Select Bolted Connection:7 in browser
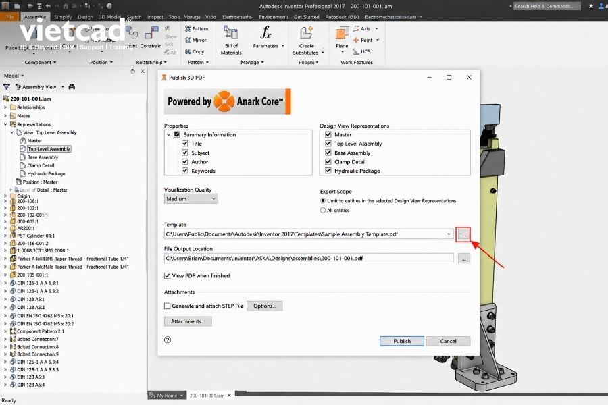Viewport: 608px width, 405px height. pyautogui.click(x=38, y=339)
